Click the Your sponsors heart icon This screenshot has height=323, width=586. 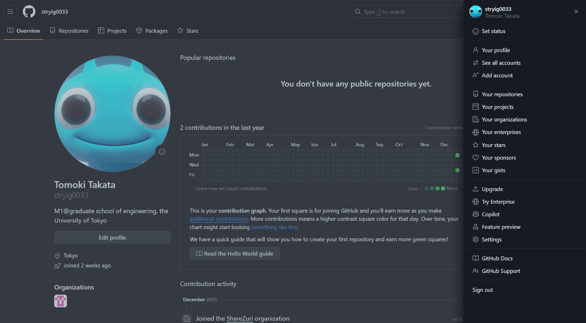pos(475,158)
